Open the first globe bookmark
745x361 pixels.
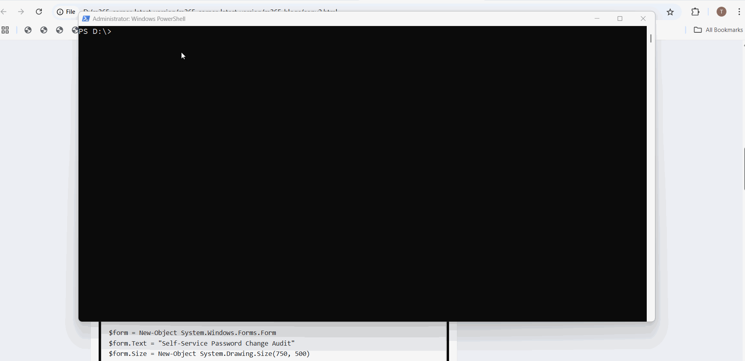28,30
